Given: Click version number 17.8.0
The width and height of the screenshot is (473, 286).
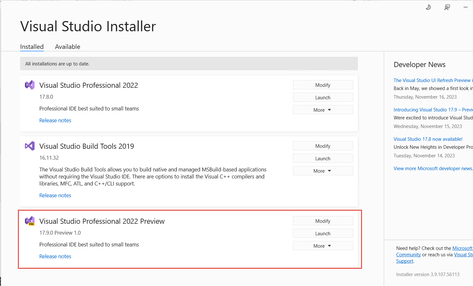Looking at the screenshot, I should [46, 97].
